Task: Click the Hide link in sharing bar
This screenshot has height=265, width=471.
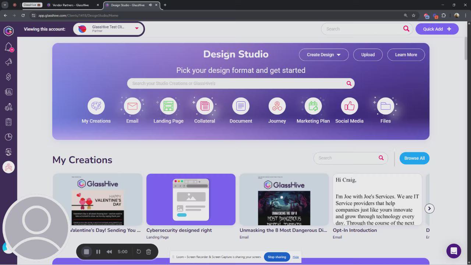Action: (x=295, y=257)
